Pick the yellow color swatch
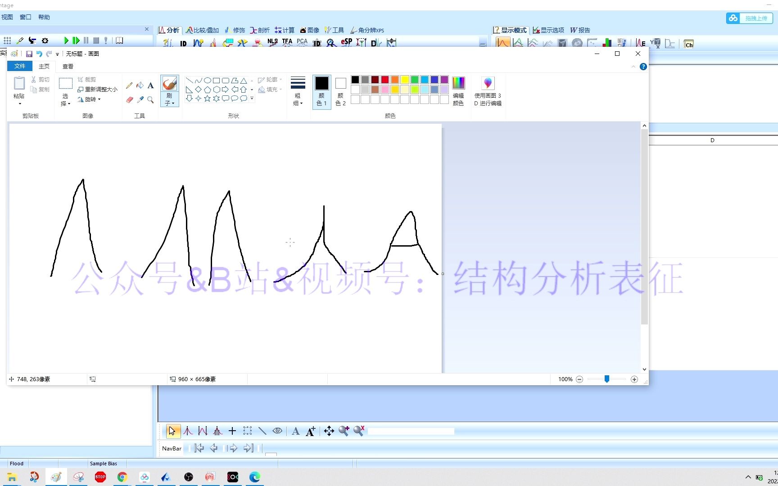Viewport: 778px width, 486px height. coord(405,80)
